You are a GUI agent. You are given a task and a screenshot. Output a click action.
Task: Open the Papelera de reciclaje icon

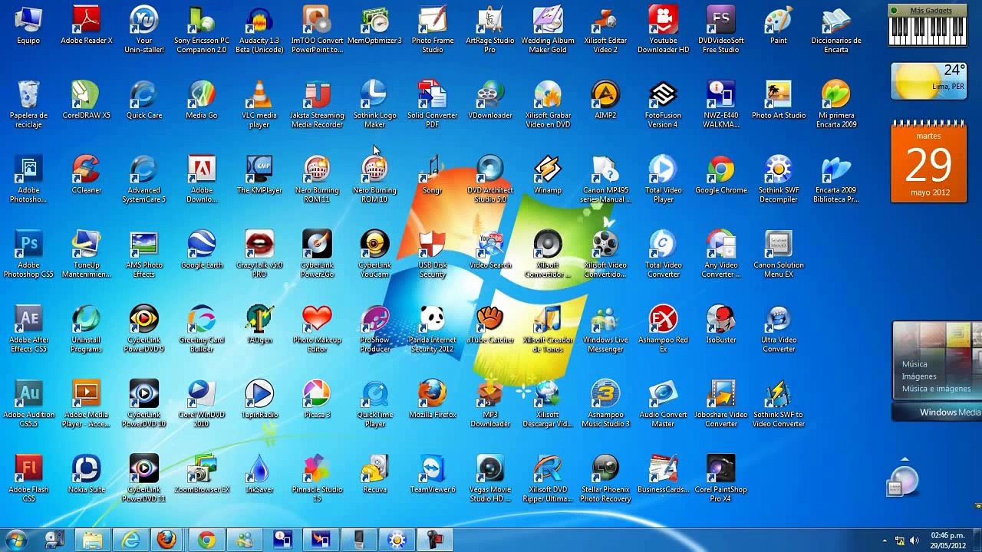[28, 104]
